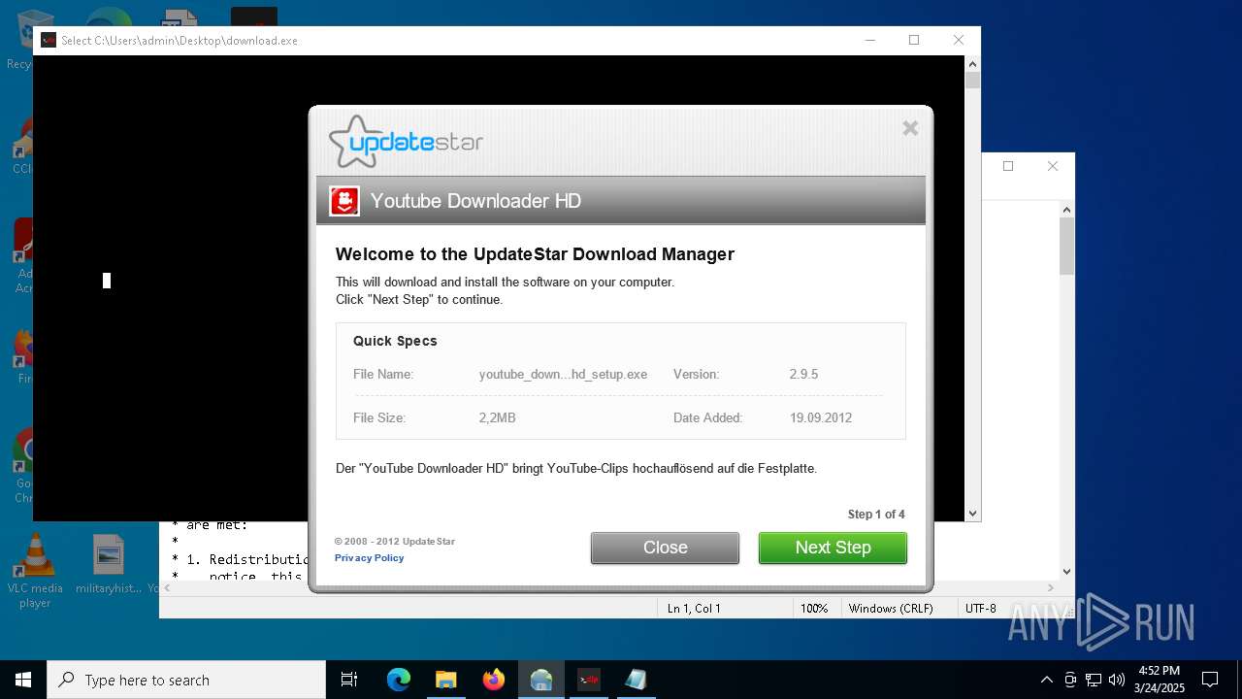Maximize the download.exe console window
Viewport: 1242px width, 699px height.
[x=913, y=40]
